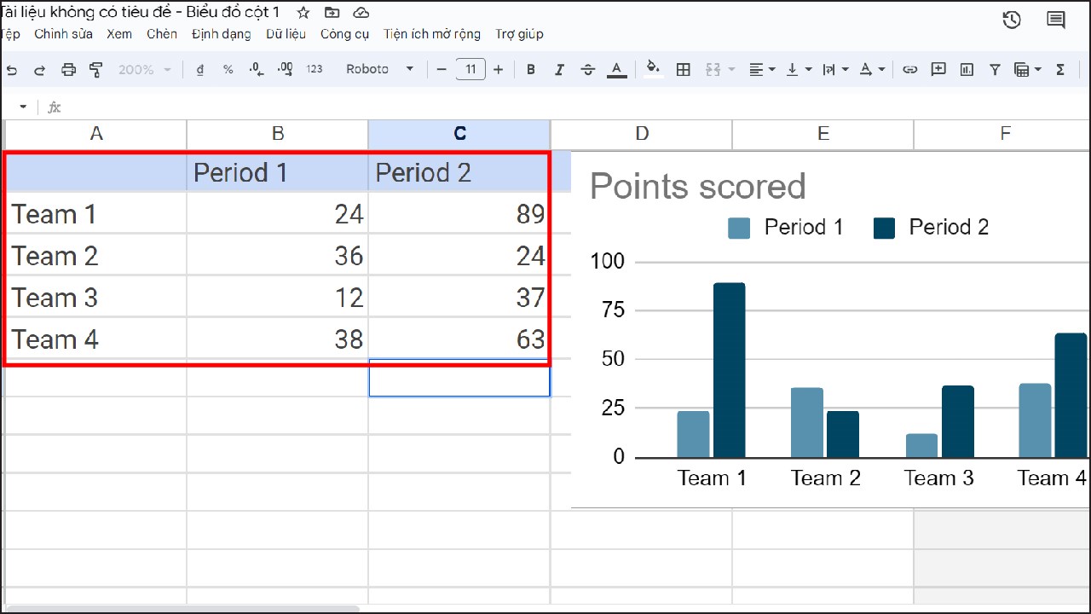Open the fill color bucket
Image resolution: width=1091 pixels, height=614 pixels.
(x=654, y=69)
